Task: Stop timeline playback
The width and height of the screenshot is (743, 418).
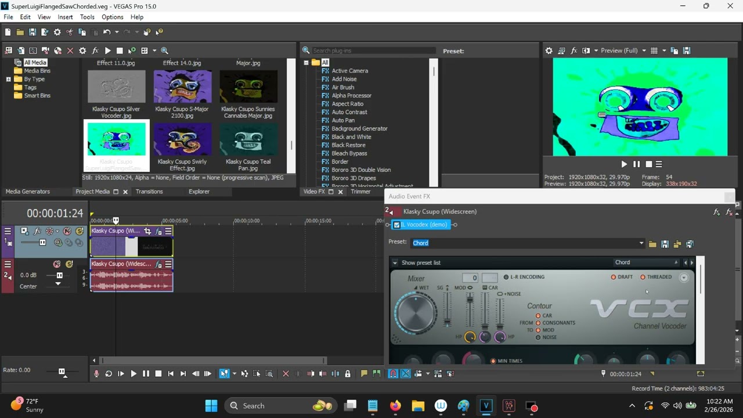Action: [x=158, y=374]
